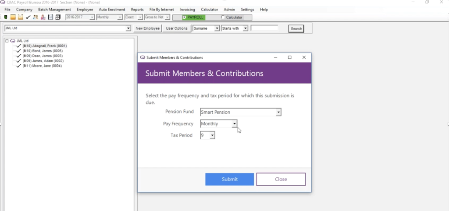Select the PAYROLL radio button
The width and height of the screenshot is (449, 211).
(x=185, y=18)
